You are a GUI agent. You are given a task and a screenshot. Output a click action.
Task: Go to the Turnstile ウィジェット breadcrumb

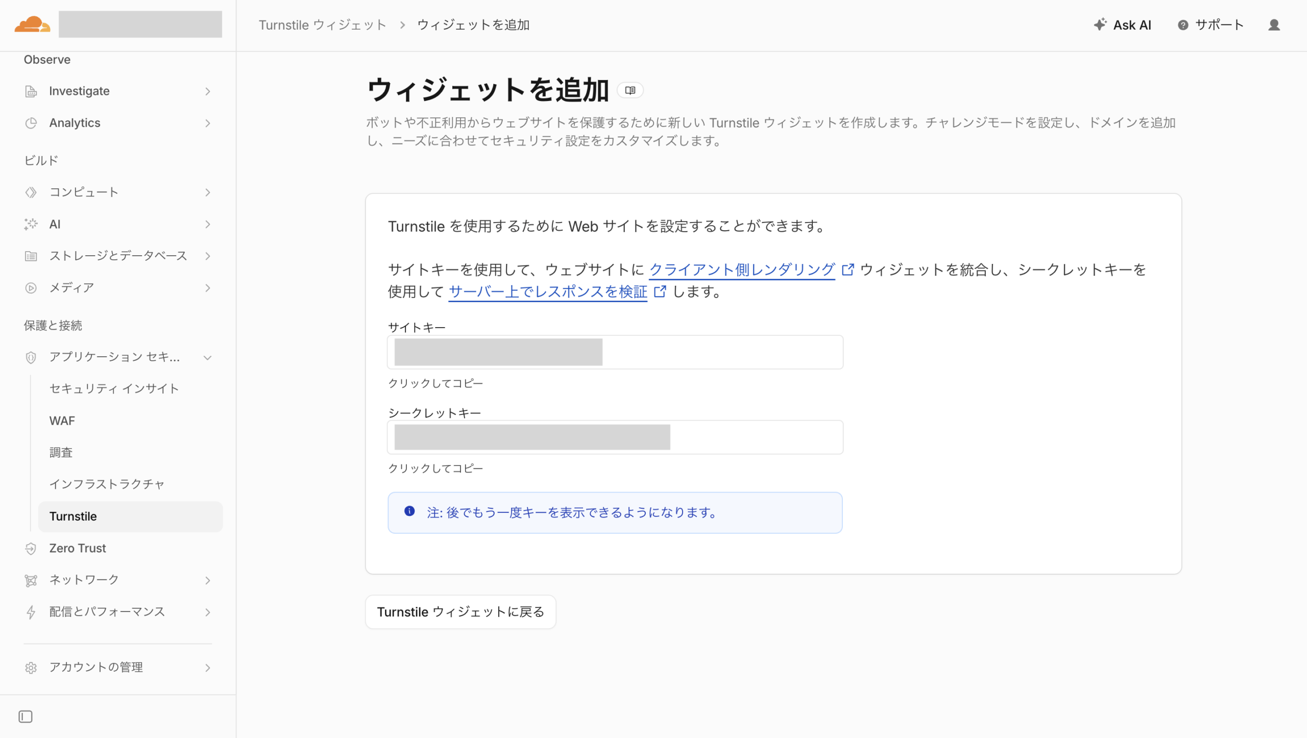click(323, 25)
